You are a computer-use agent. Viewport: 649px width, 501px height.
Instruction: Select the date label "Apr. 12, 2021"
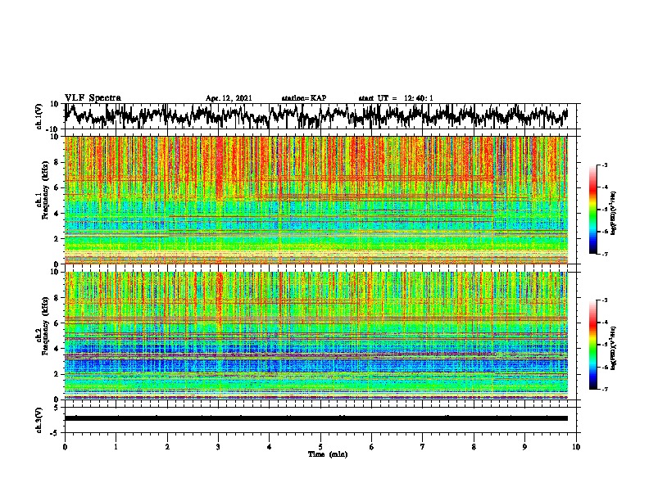pos(229,98)
